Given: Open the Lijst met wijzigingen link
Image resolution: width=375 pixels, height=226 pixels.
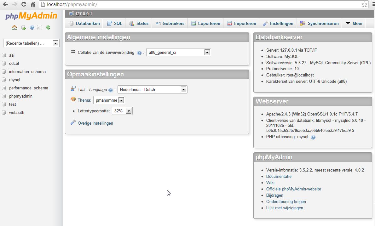Looking at the screenshot, I should click(285, 208).
